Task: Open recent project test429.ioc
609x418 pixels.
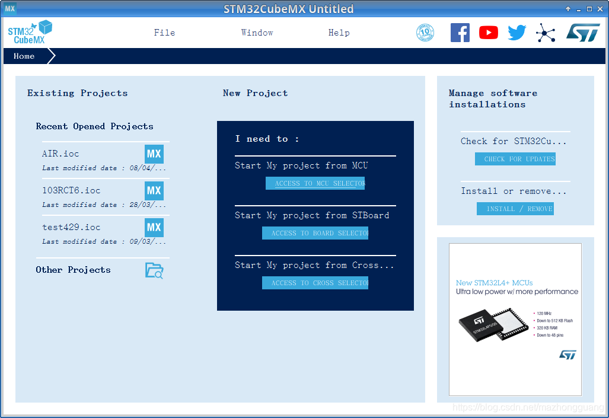Action: tap(72, 227)
